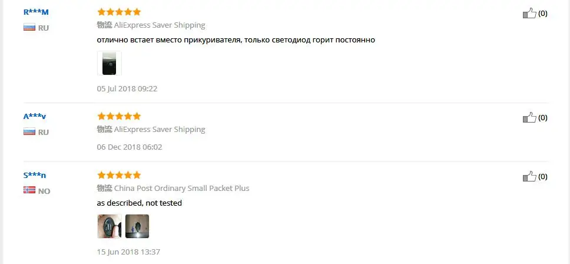Click the Russian flag beside R***M

pos(29,27)
